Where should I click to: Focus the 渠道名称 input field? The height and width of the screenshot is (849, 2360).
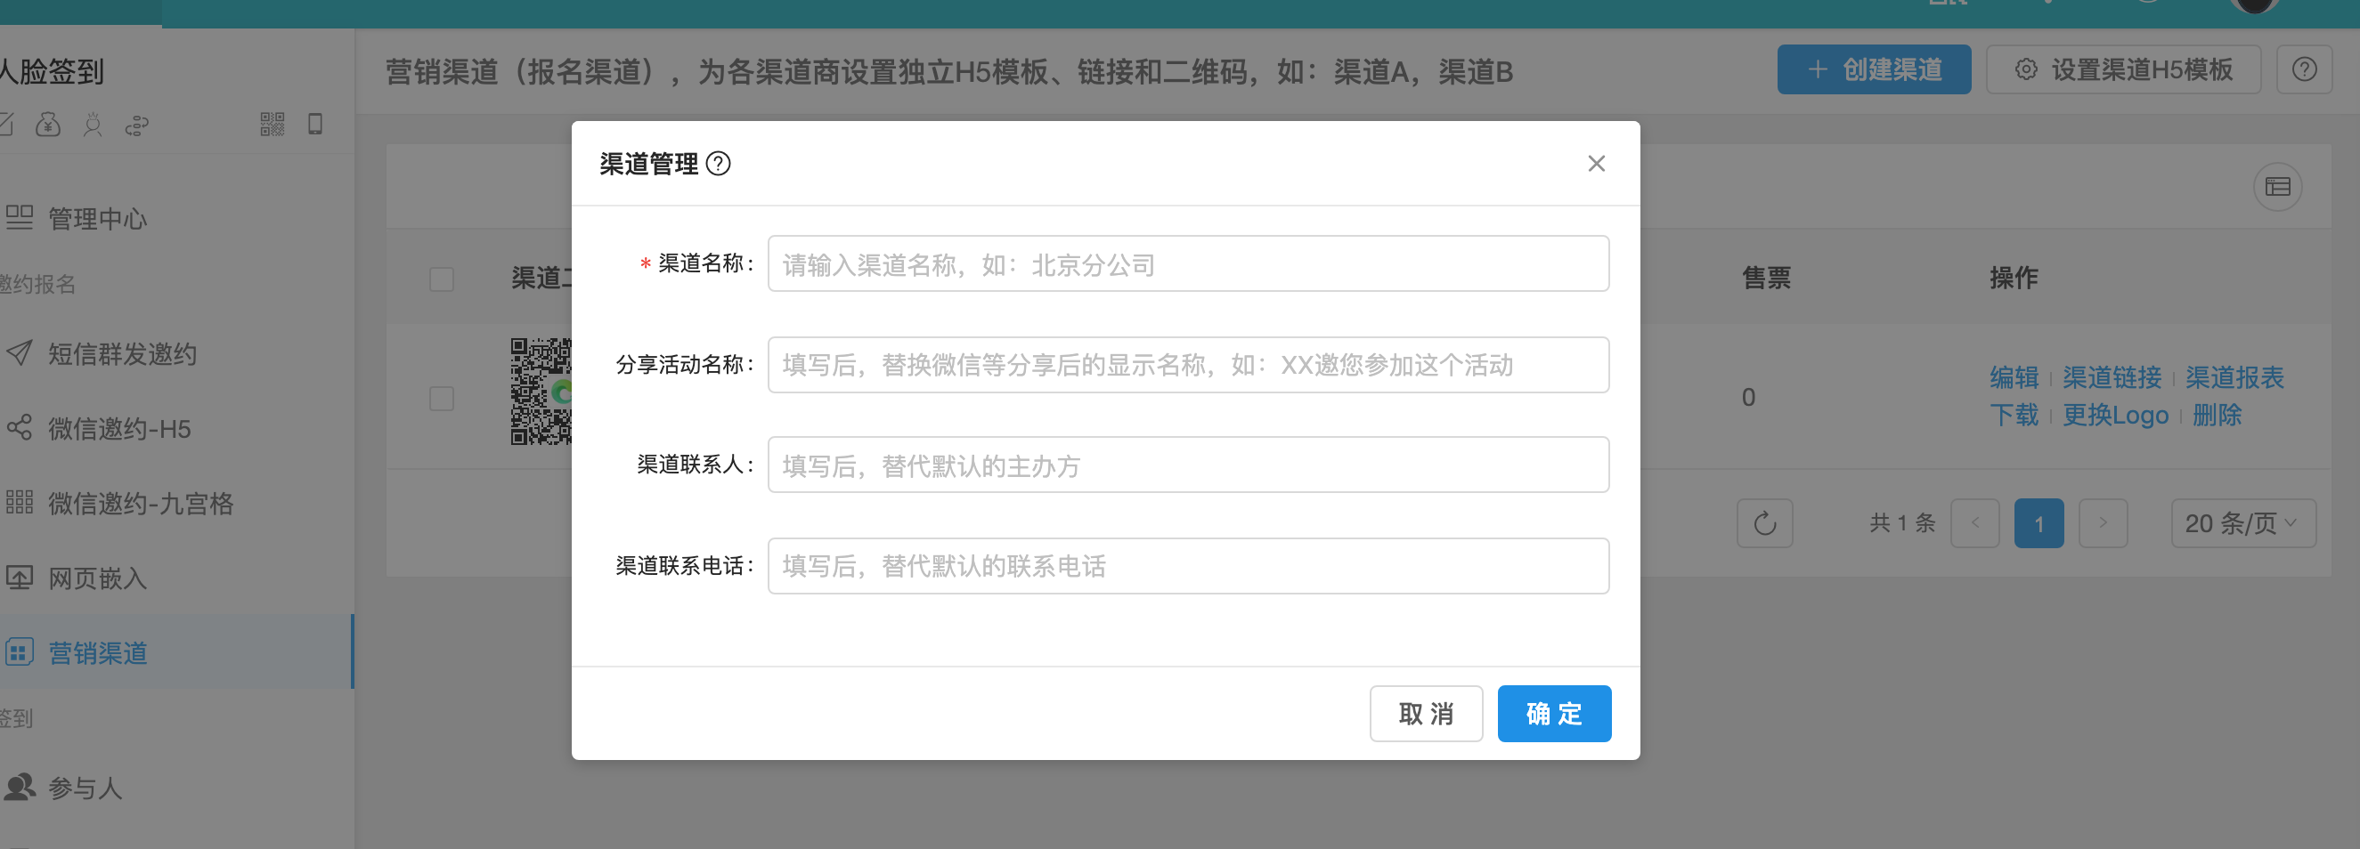[1188, 263]
